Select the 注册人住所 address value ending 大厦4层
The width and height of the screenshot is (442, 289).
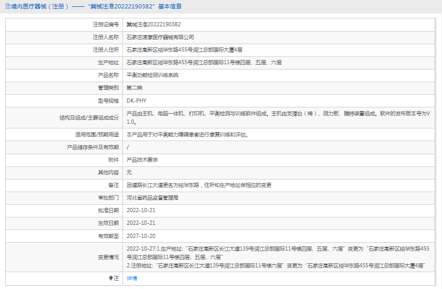(185, 50)
